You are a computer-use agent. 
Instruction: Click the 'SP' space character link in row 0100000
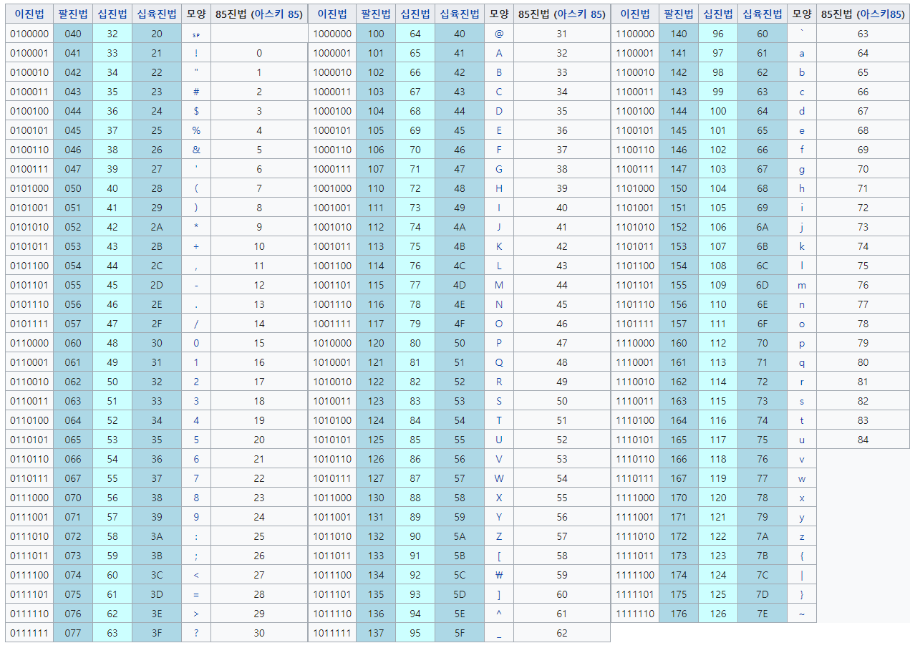tap(196, 34)
